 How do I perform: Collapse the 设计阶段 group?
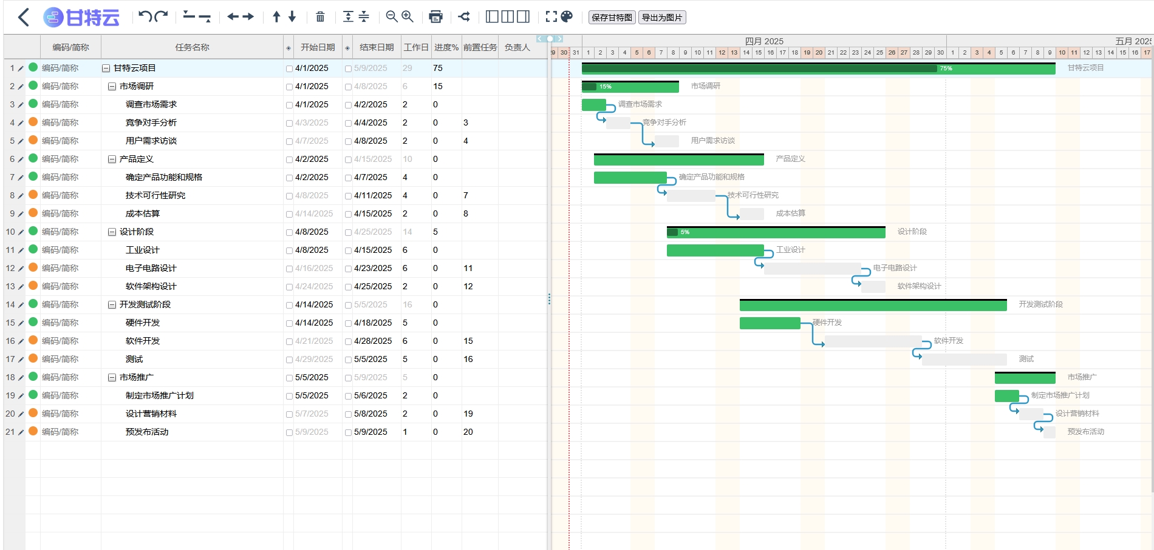pyautogui.click(x=112, y=232)
